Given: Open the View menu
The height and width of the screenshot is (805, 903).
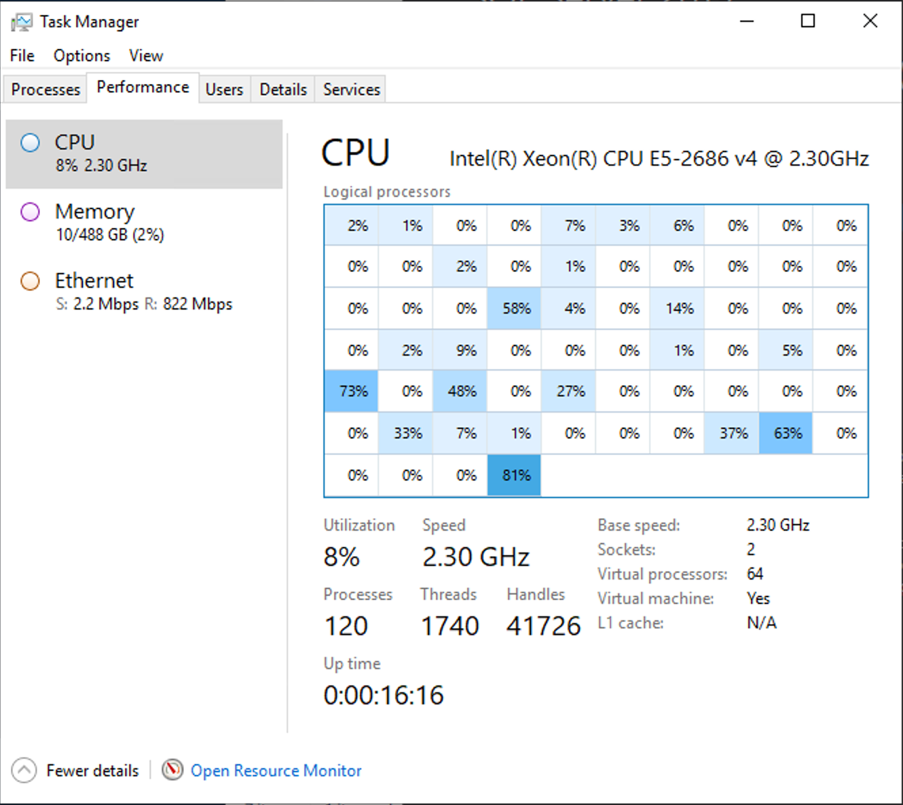Looking at the screenshot, I should point(146,56).
